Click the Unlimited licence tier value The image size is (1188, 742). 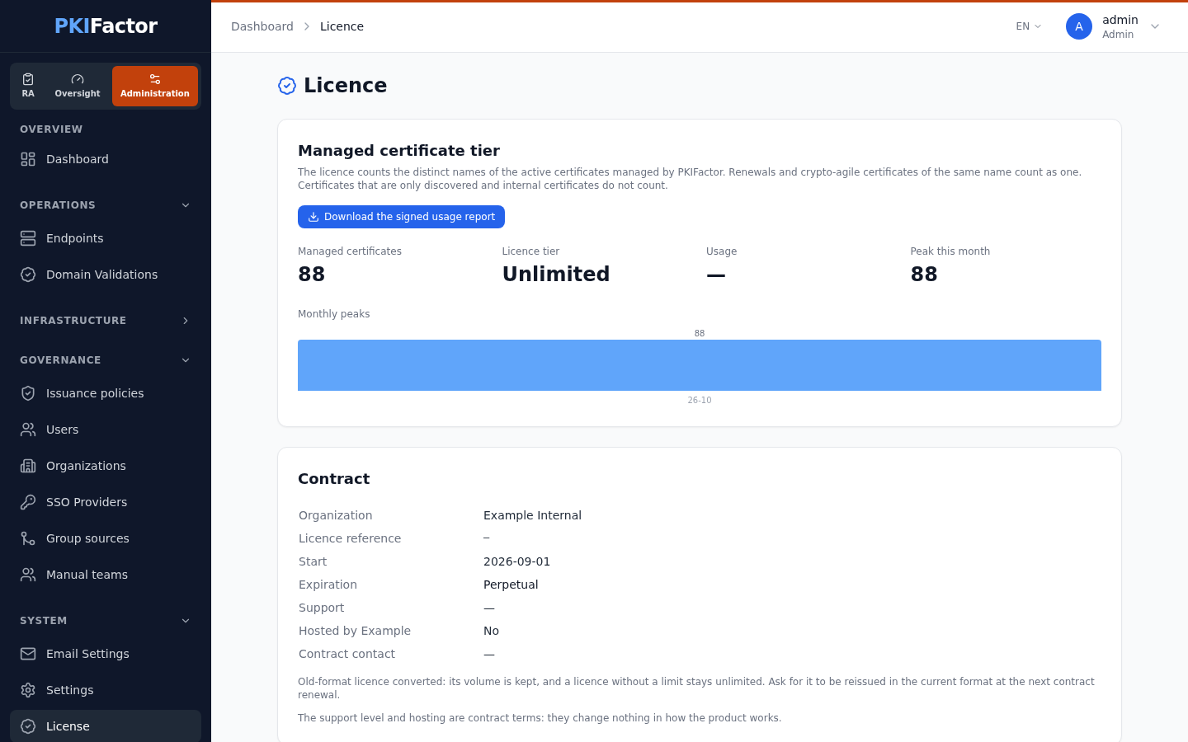pos(556,275)
